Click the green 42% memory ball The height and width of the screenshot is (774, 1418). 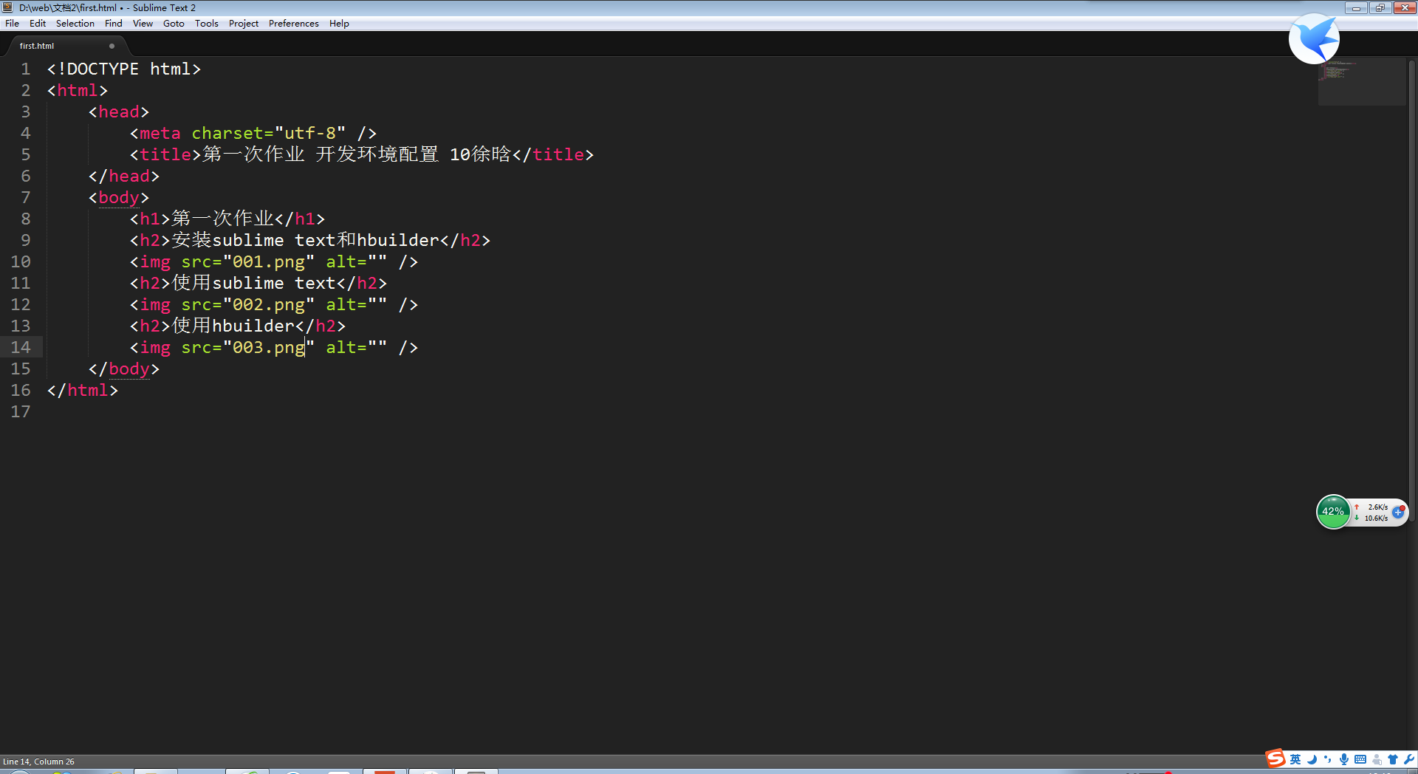pyautogui.click(x=1333, y=512)
